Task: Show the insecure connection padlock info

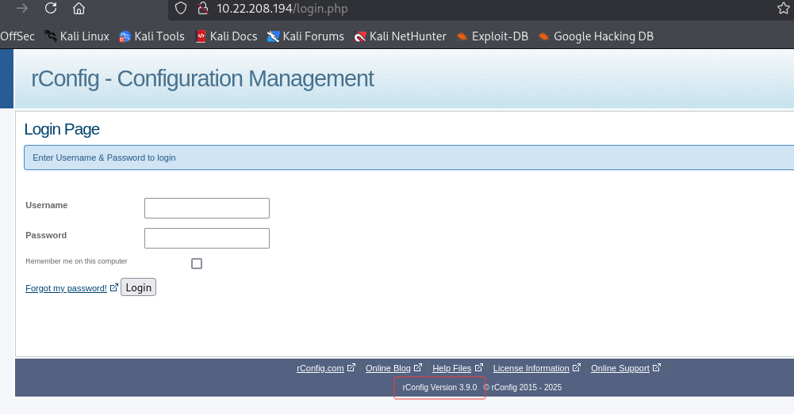Action: [x=202, y=8]
